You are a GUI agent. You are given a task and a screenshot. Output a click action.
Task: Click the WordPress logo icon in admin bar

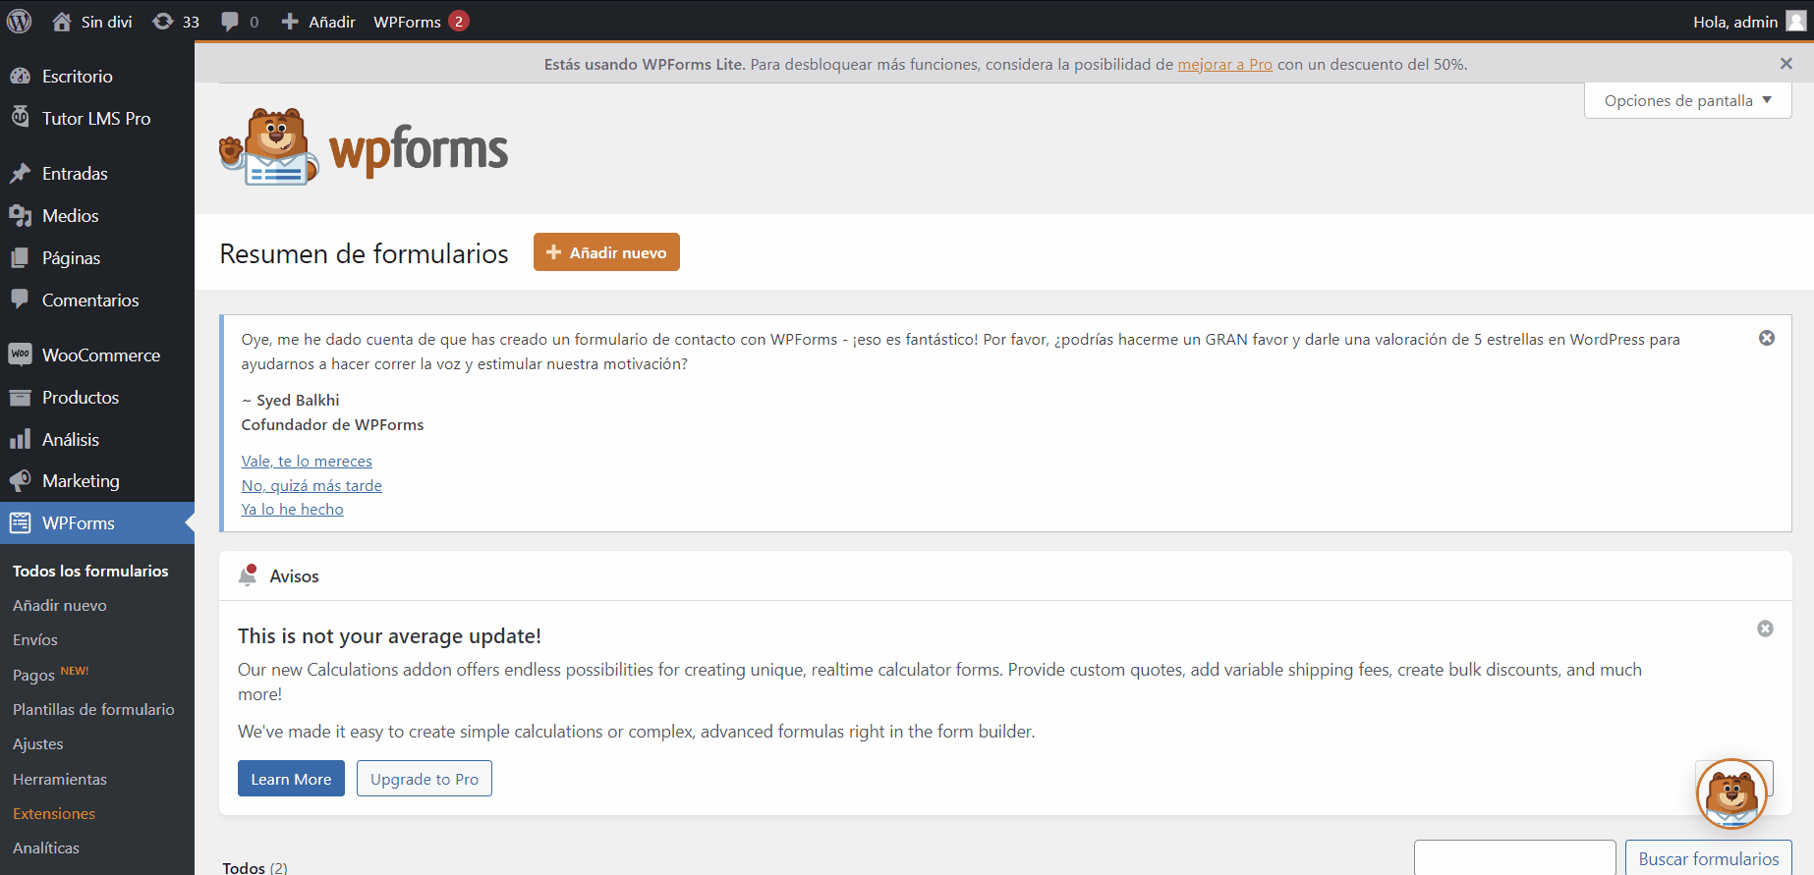20,22
